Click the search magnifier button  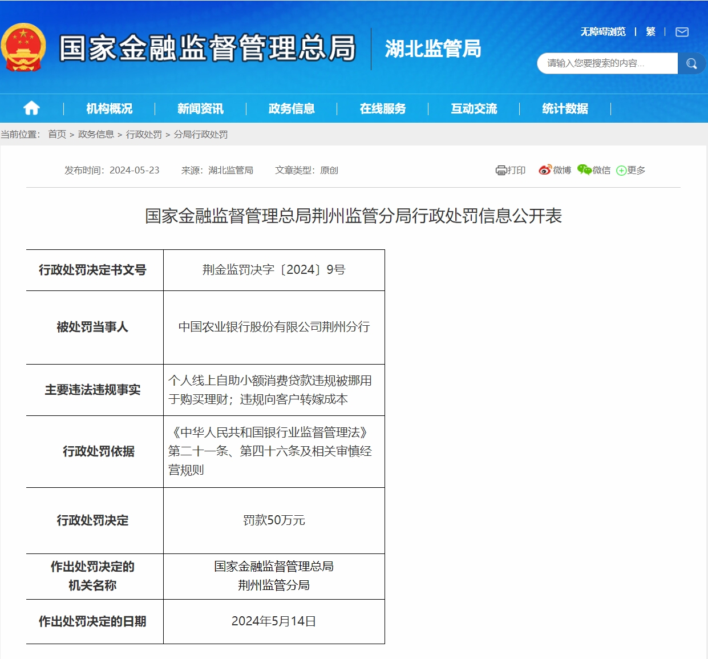691,63
